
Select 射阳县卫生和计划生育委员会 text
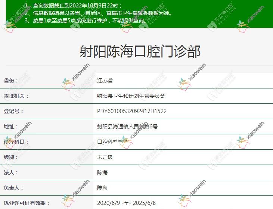[x=131, y=96]
